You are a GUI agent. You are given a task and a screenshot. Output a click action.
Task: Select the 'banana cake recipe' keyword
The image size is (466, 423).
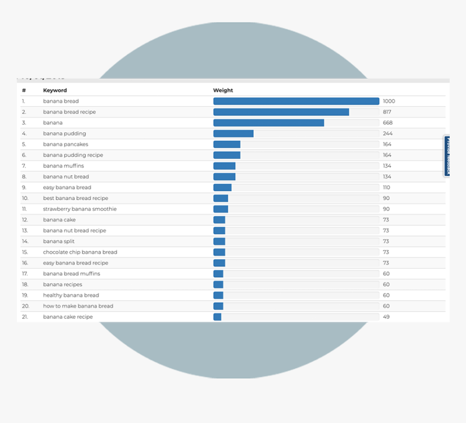click(x=68, y=317)
